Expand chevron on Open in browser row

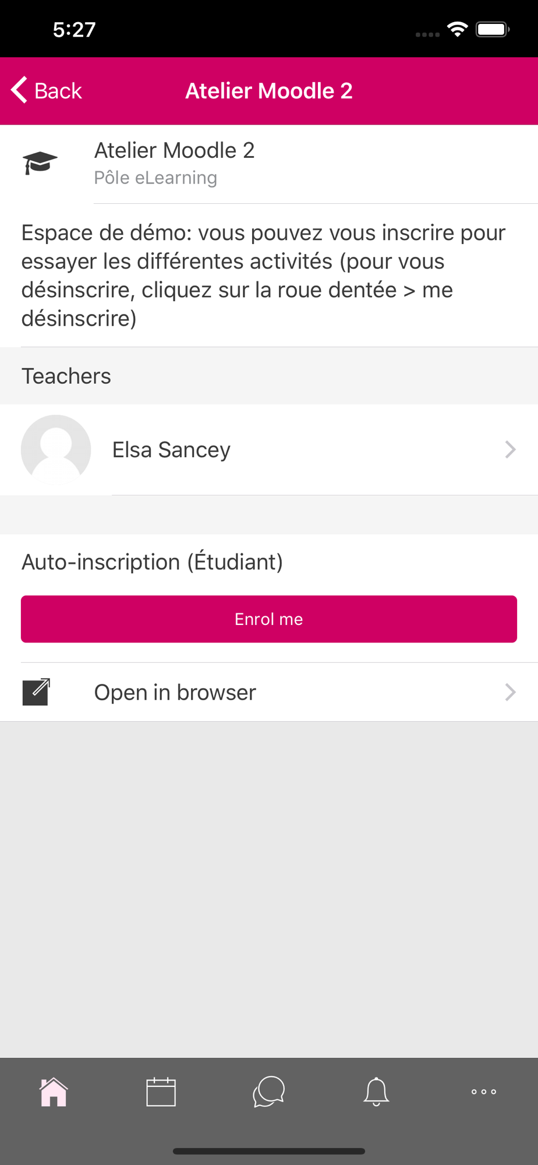511,692
